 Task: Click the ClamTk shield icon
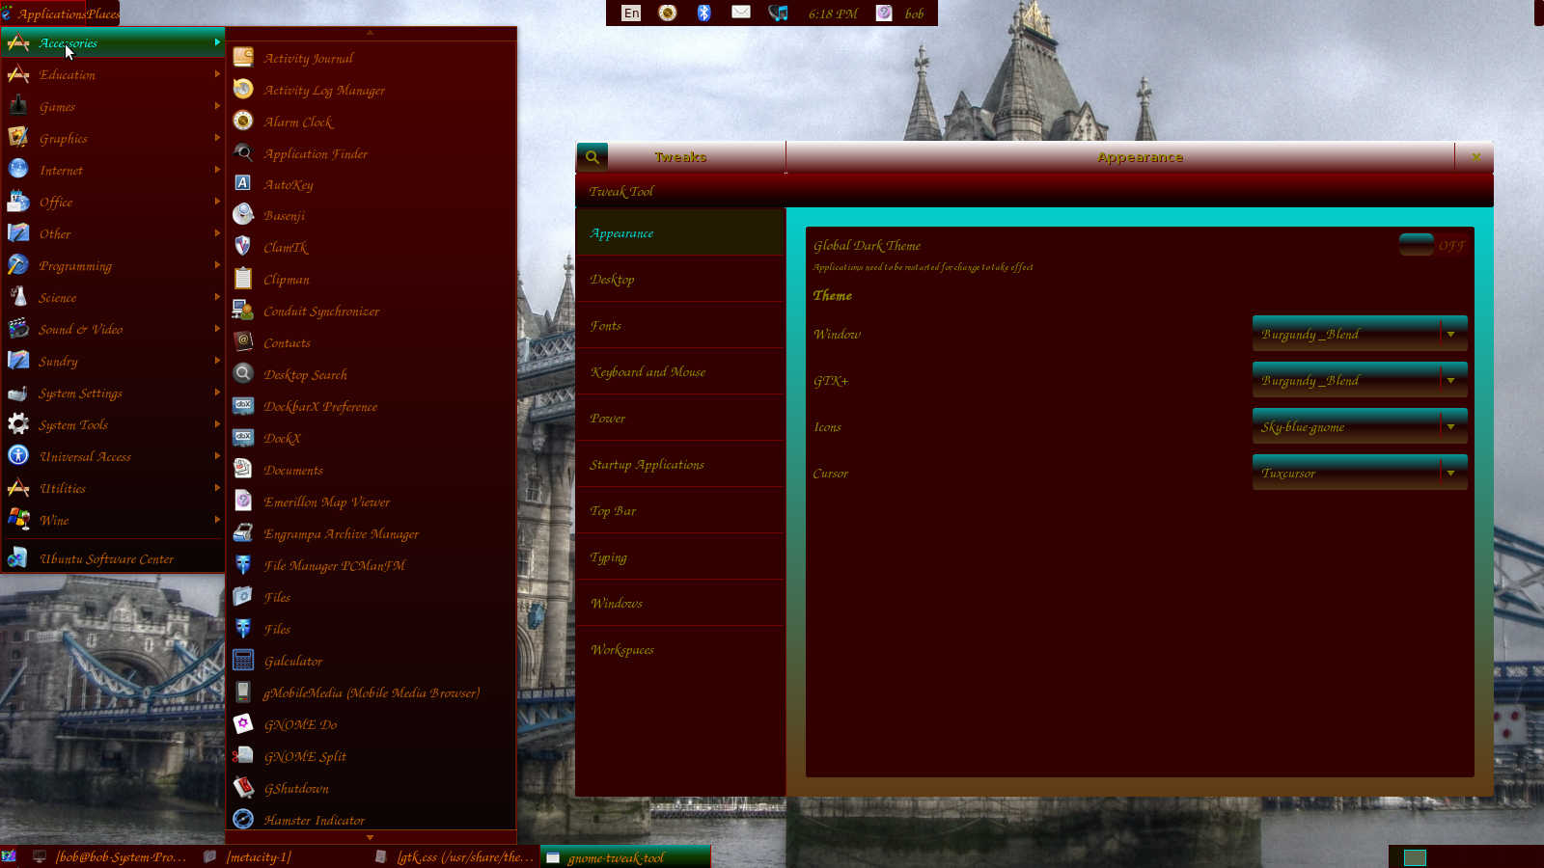[243, 246]
